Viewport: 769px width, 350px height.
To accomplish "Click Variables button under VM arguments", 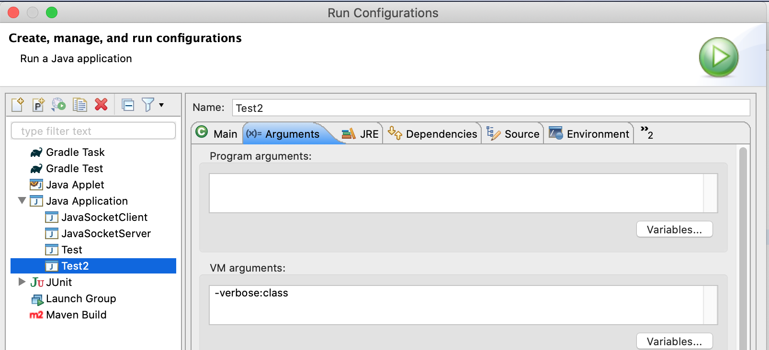I will coord(674,341).
